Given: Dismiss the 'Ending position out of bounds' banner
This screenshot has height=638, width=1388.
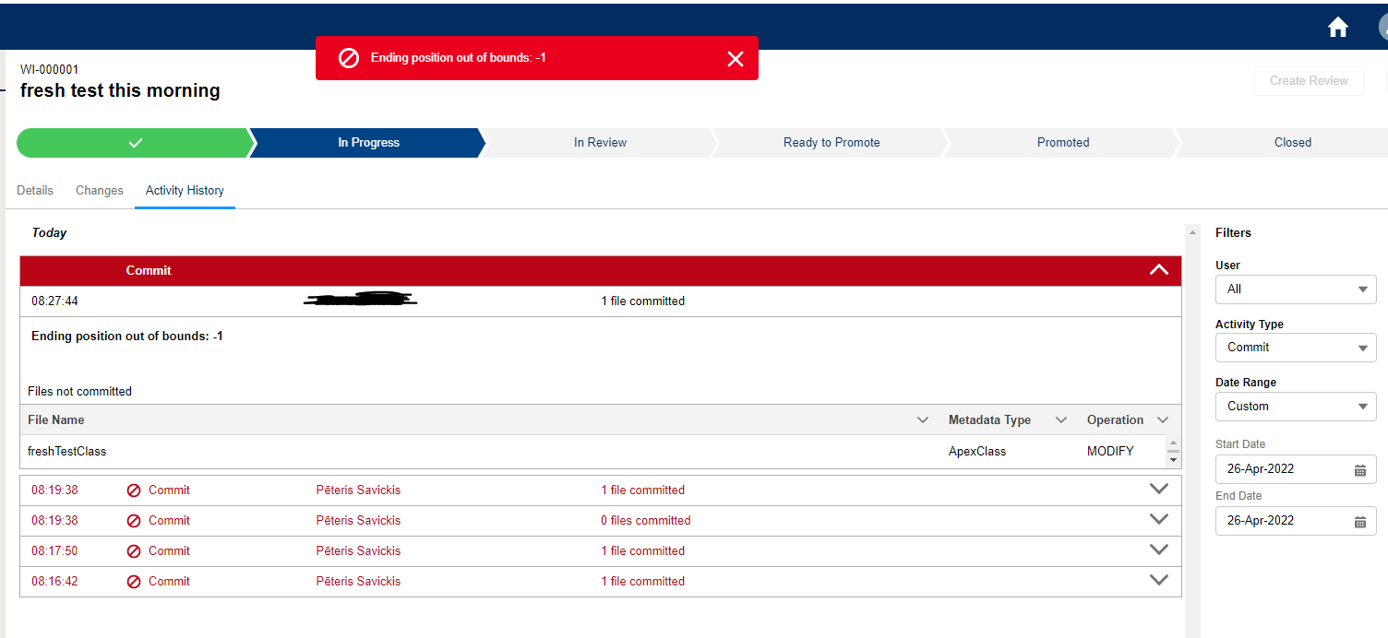Looking at the screenshot, I should [x=736, y=58].
